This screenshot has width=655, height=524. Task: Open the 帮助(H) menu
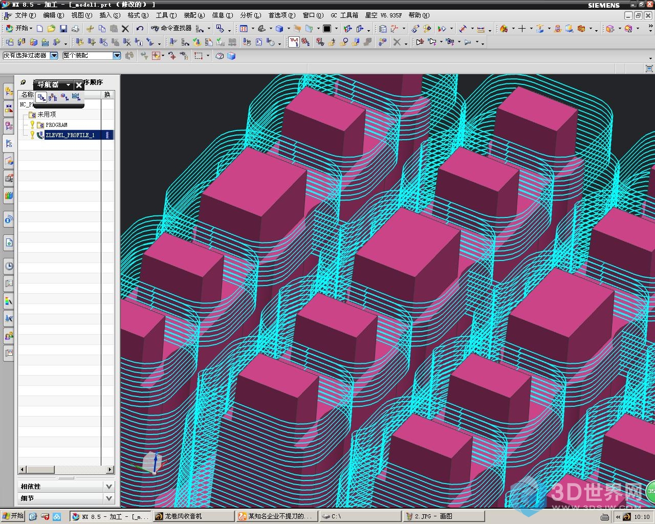419,15
